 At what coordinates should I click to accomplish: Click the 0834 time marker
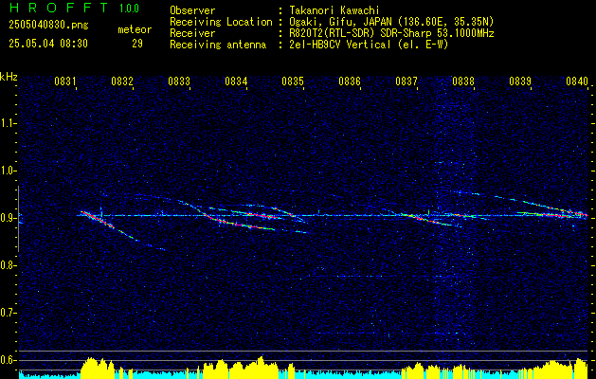[x=236, y=81]
